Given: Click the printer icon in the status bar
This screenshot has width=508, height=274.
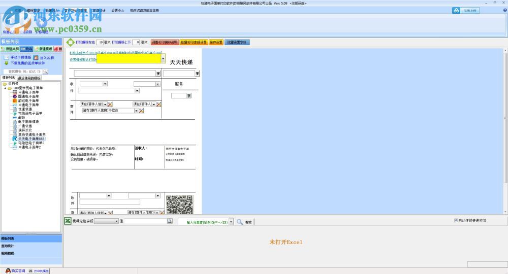Looking at the screenshot, I should 31,271.
